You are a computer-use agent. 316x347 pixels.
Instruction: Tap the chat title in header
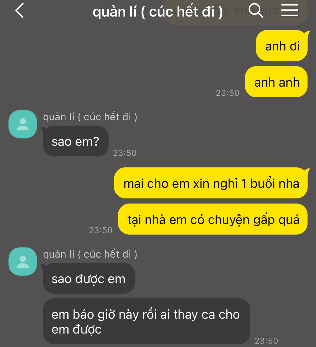click(x=158, y=11)
